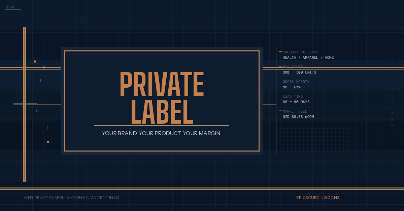Click the '300 — 500 UNITS' value
The width and height of the screenshot is (404, 211).
[x=299, y=72]
